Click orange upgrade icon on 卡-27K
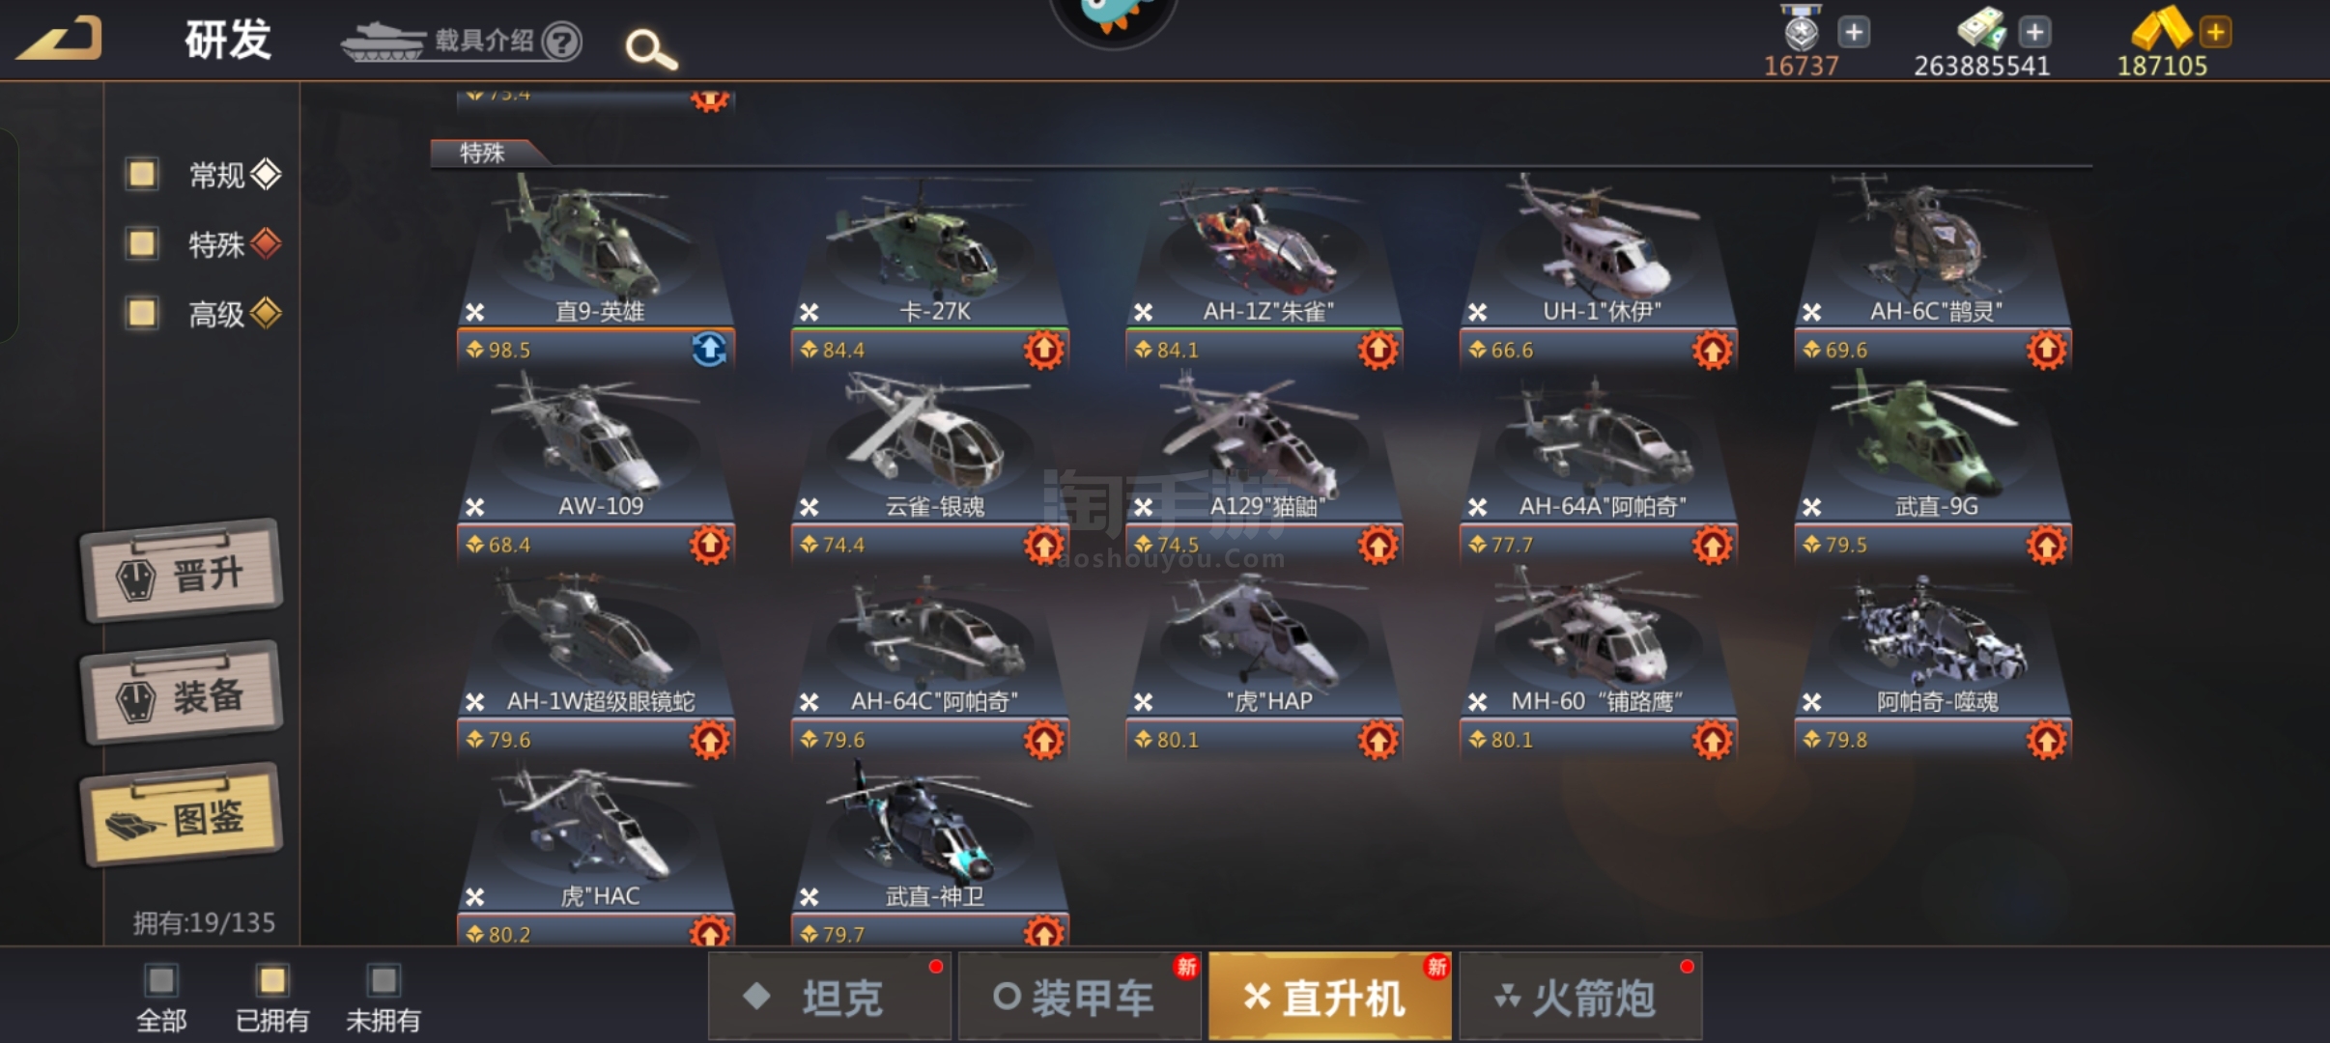Viewport: 2330px width, 1043px height. 1044,350
